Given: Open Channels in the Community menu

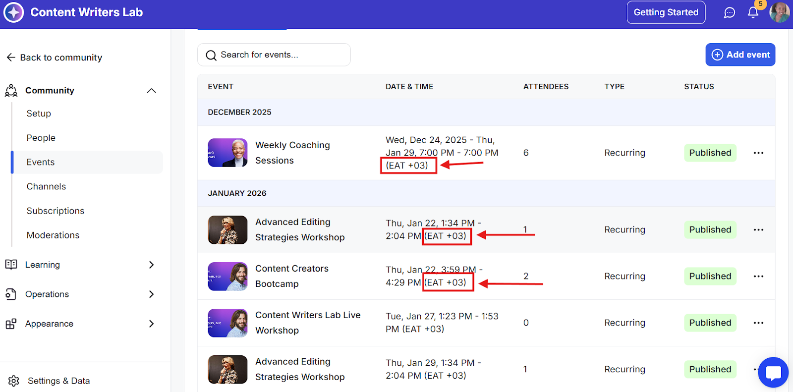Looking at the screenshot, I should tap(46, 186).
